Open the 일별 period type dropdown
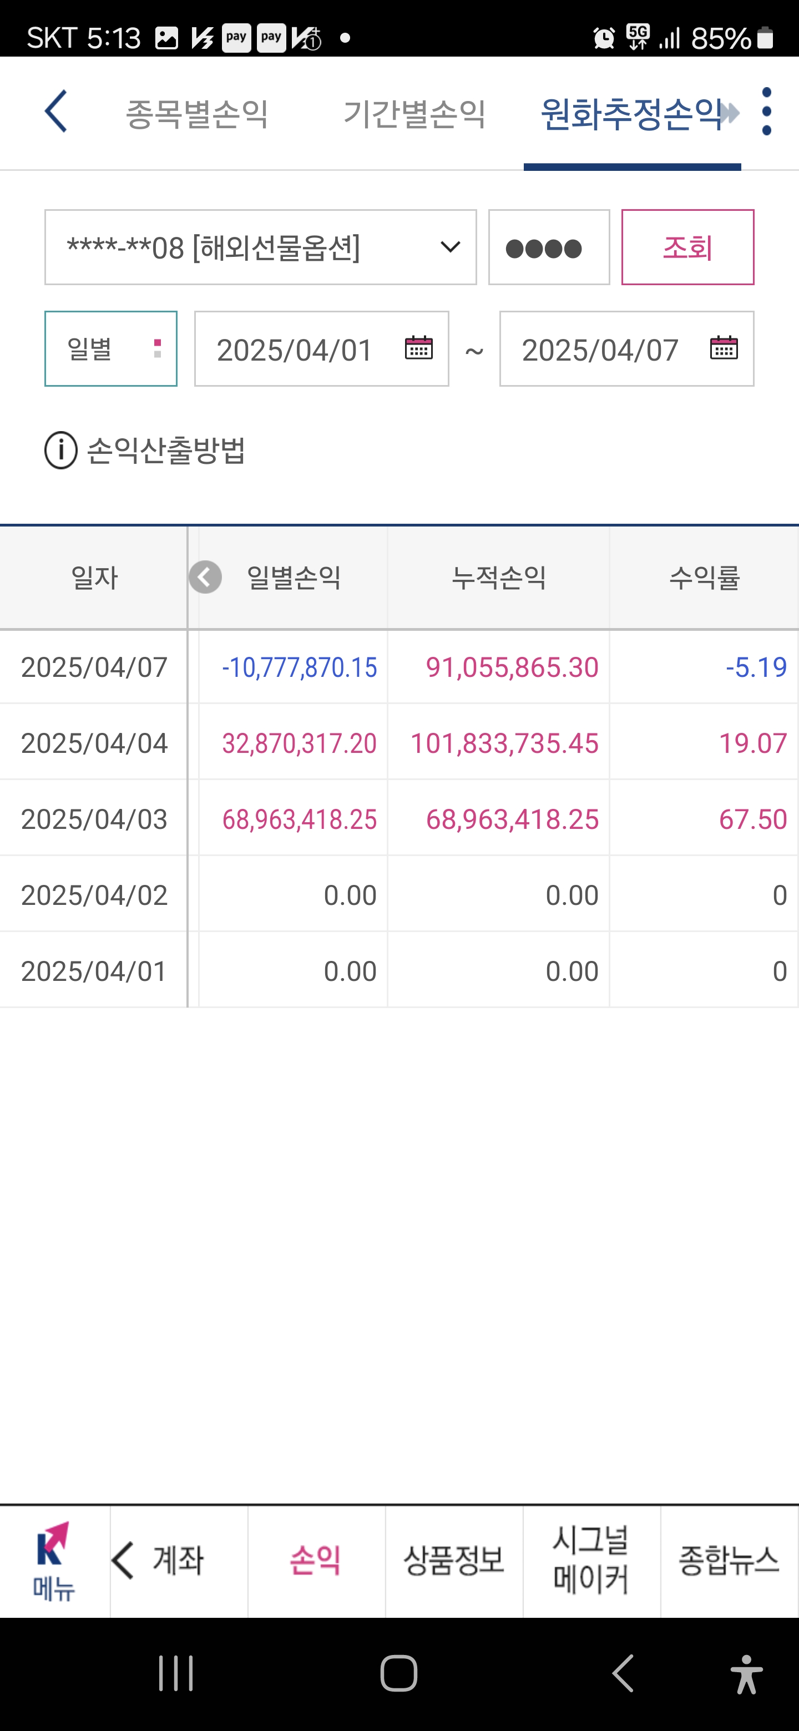The width and height of the screenshot is (799, 1731). pyautogui.click(x=111, y=349)
